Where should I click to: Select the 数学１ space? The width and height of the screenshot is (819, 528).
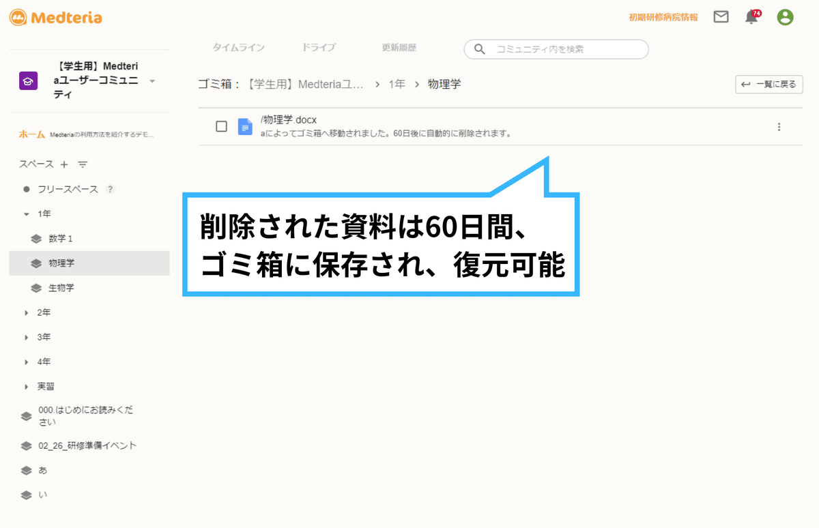(61, 239)
